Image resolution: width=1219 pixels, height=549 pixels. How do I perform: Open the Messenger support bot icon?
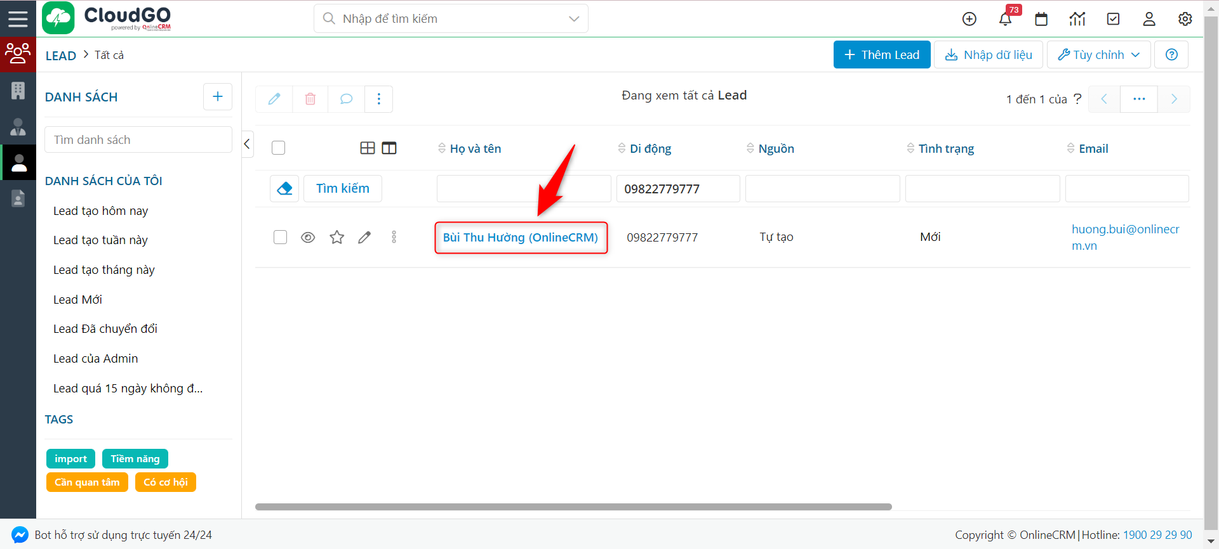coord(20,535)
